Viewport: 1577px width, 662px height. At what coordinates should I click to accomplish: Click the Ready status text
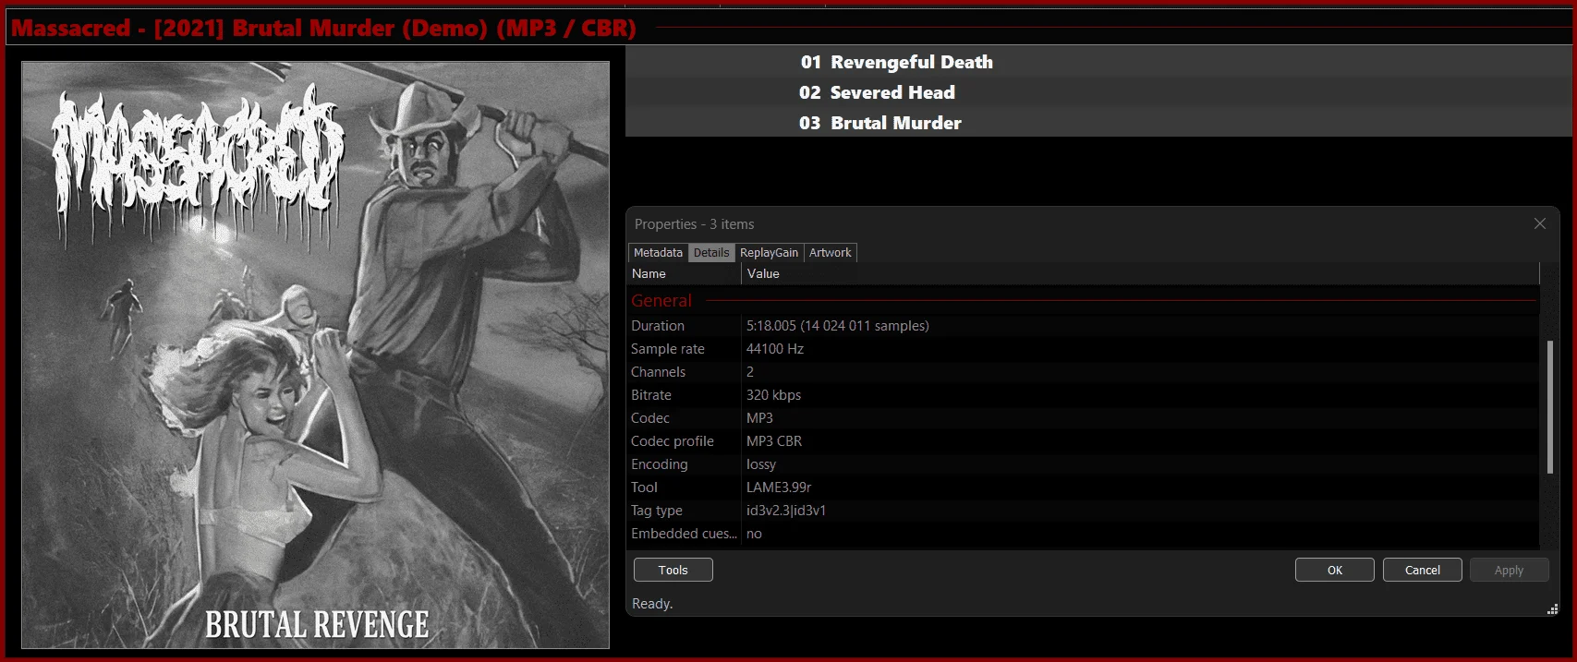pos(652,604)
